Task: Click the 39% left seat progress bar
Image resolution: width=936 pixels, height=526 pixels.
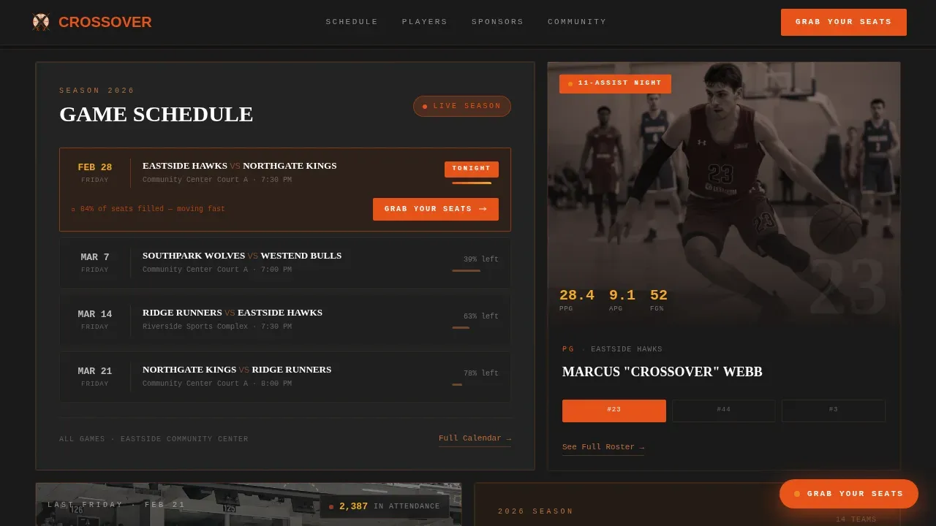Action: click(475, 270)
